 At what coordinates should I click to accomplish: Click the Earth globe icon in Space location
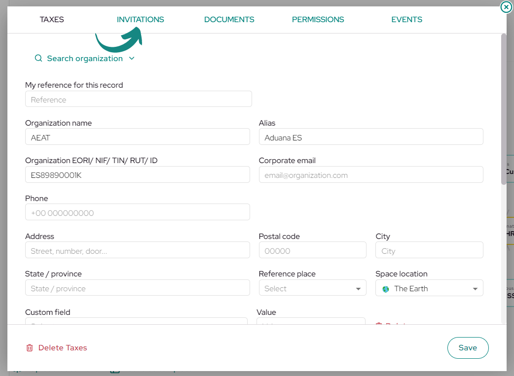point(386,289)
